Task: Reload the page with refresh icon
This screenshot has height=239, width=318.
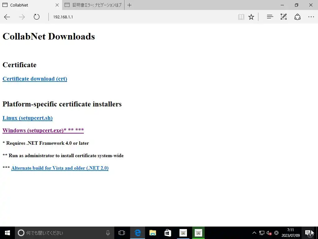Action: pos(37,17)
